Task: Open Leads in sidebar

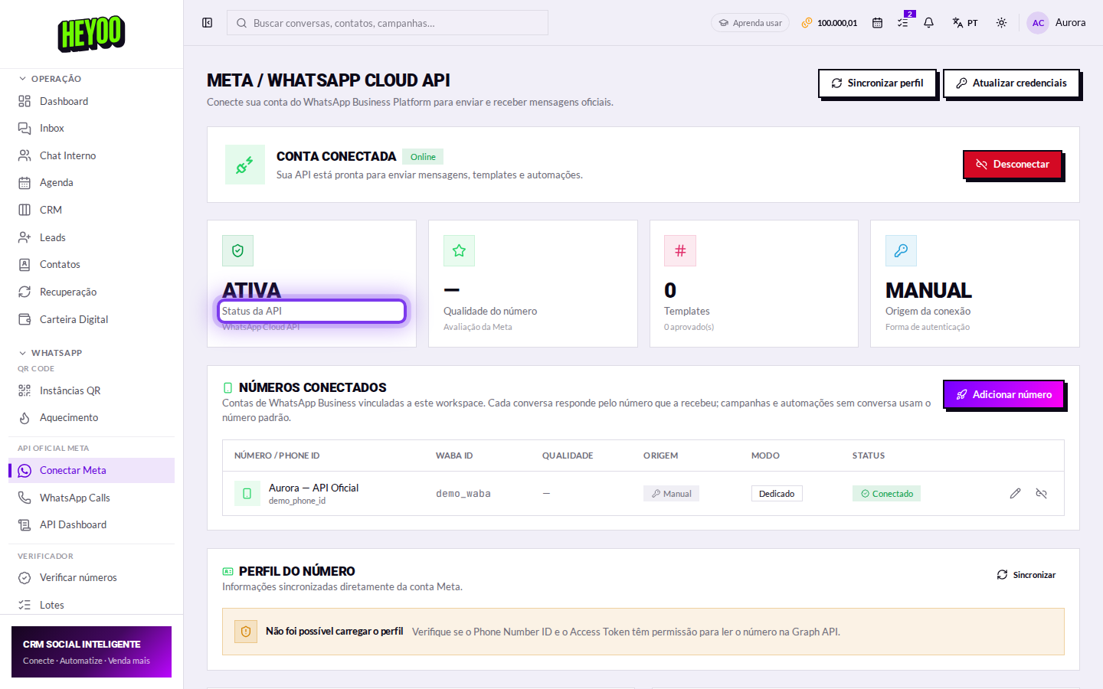Action: (91, 237)
